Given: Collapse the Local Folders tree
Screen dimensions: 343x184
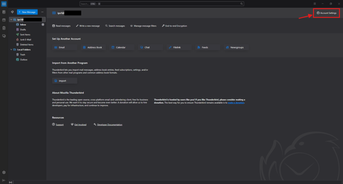Looking at the screenshot, I should click(x=11, y=50).
